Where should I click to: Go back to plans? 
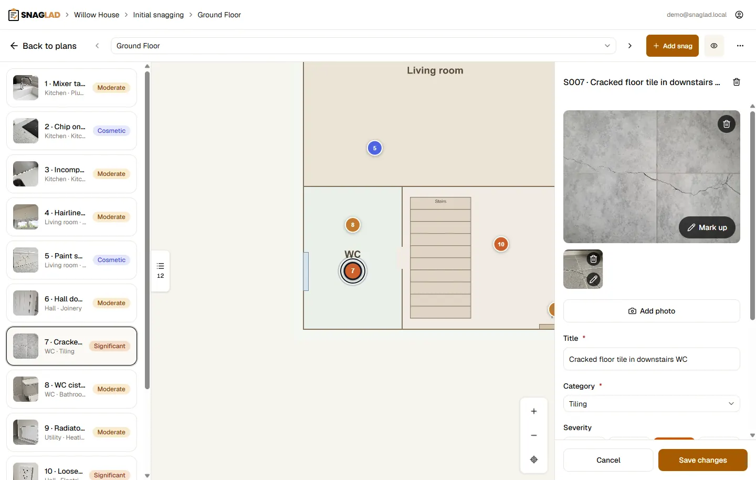[x=44, y=46]
